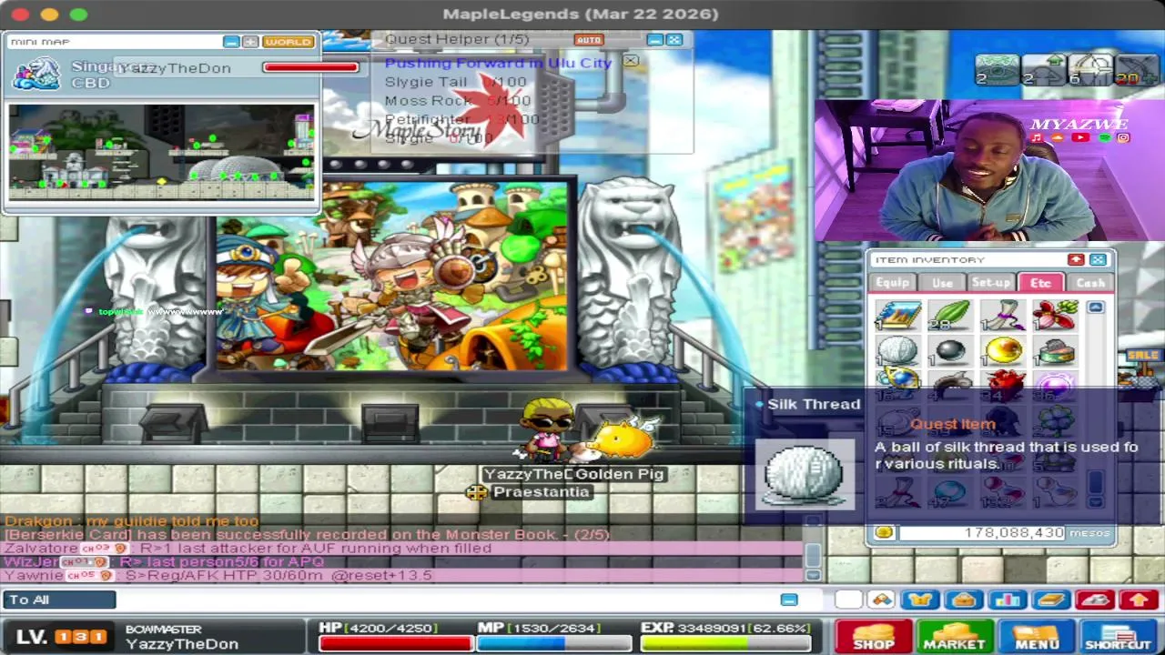This screenshot has height=655, width=1165.
Task: Open the Cash SHOP button
Action: [874, 636]
